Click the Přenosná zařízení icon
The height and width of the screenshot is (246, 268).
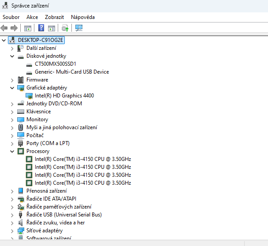(21, 191)
